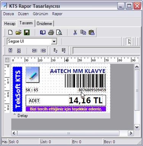Save report using the green floppy icon
Viewport: 143px width, 146px height.
(x=27, y=32)
